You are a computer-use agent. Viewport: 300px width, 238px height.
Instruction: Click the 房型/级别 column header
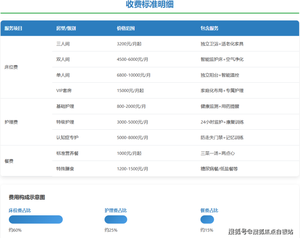pyautogui.click(x=66, y=28)
